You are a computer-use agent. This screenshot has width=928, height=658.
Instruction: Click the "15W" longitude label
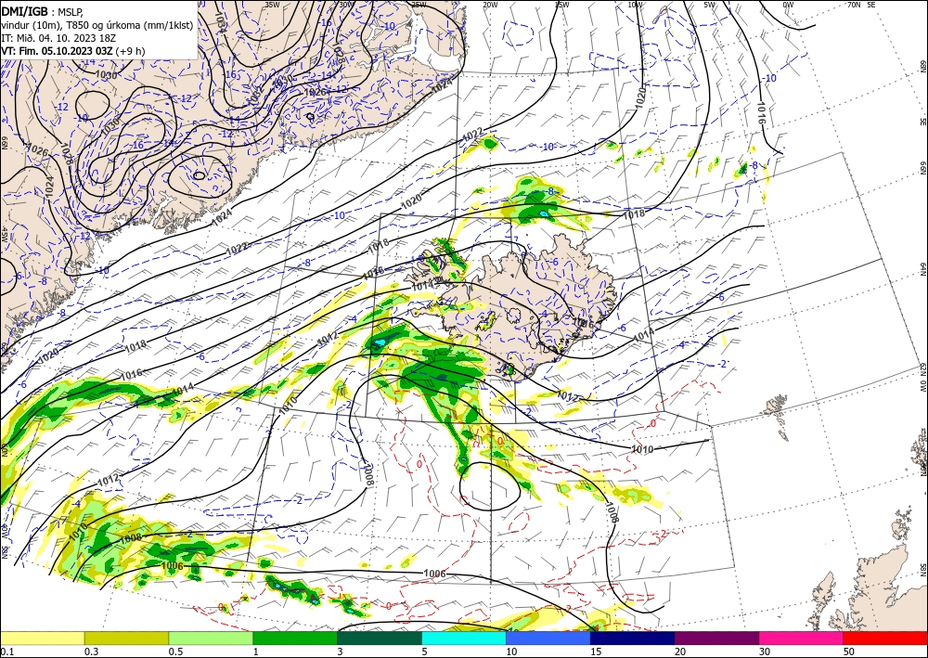(x=561, y=4)
